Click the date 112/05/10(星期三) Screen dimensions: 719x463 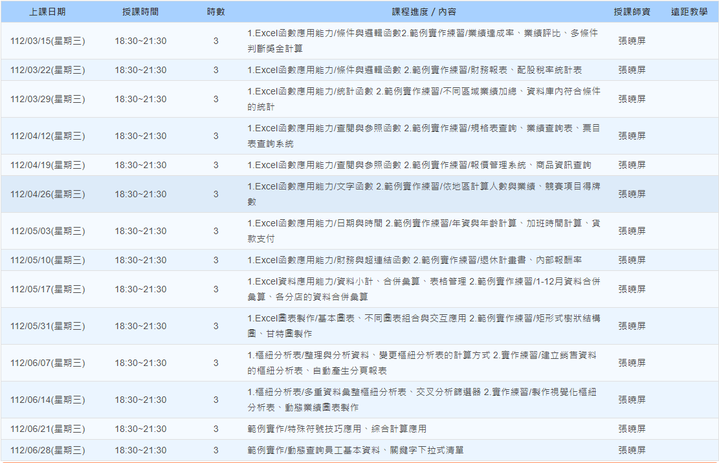point(48,260)
